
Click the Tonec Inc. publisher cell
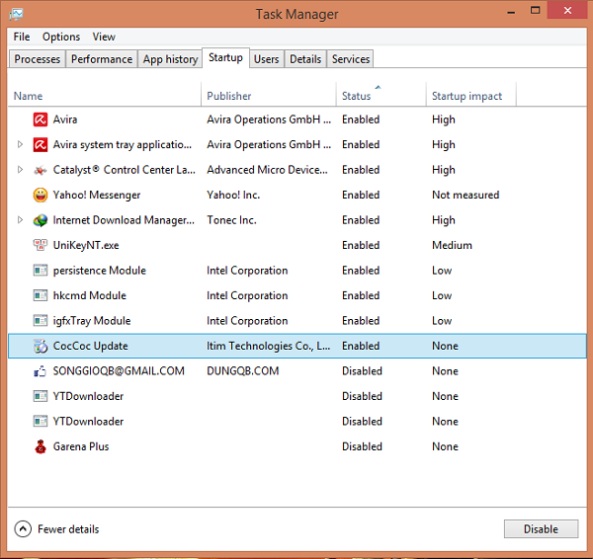(x=232, y=220)
